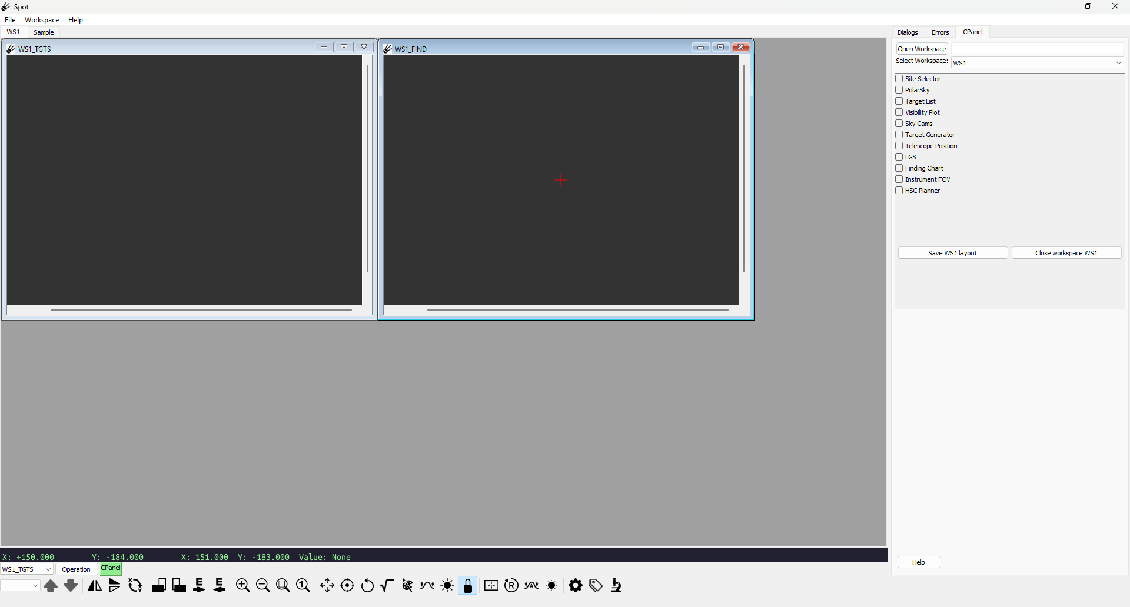
Task: Switch to the Errors tab
Action: click(x=940, y=32)
